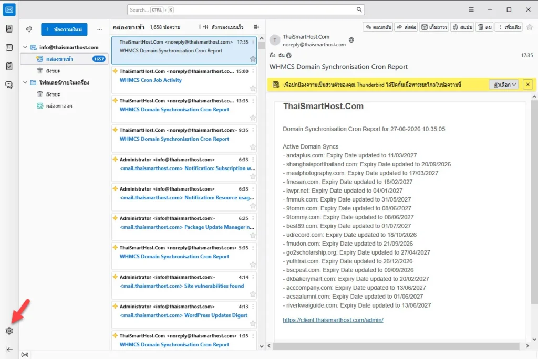Image resolution: width=538 pixels, height=359 pixels.
Task: Click the message body horizontal scrollbar
Action: click(396, 346)
